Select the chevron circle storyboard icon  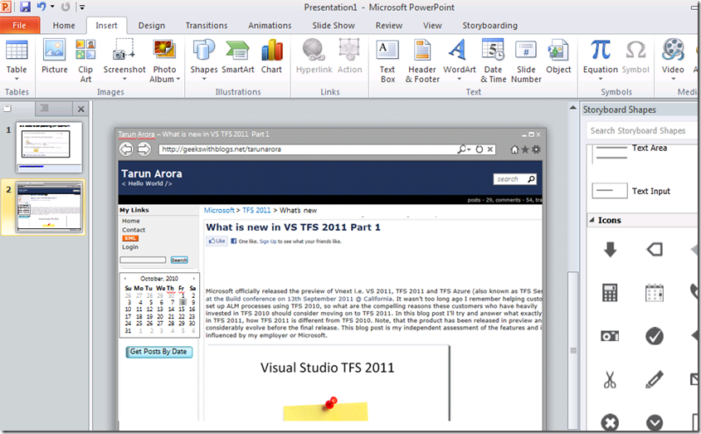click(x=655, y=422)
